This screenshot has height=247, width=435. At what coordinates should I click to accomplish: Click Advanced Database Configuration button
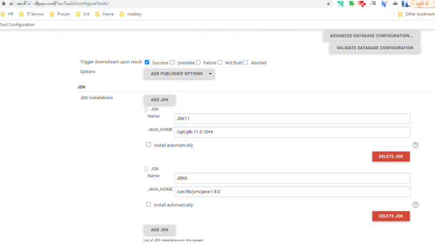click(371, 36)
